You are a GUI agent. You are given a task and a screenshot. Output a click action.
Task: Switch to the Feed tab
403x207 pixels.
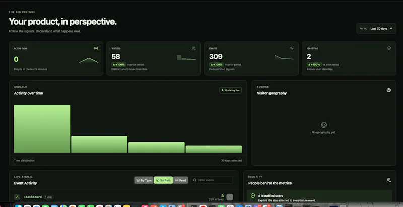click(x=181, y=180)
